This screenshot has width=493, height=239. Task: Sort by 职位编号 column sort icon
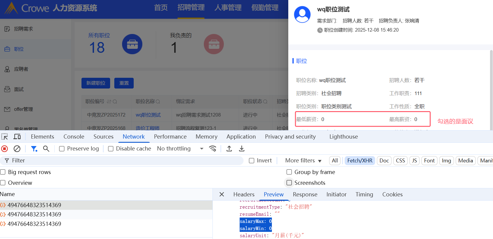click(109, 102)
